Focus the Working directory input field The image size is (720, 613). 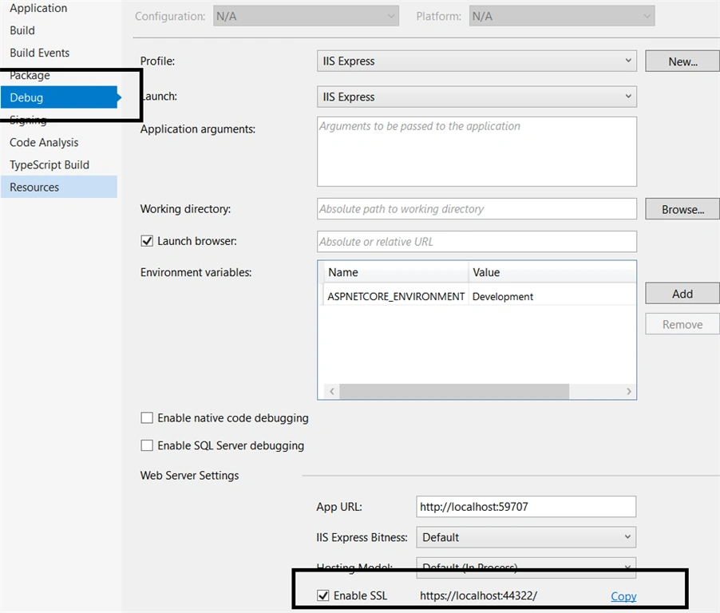pos(477,209)
